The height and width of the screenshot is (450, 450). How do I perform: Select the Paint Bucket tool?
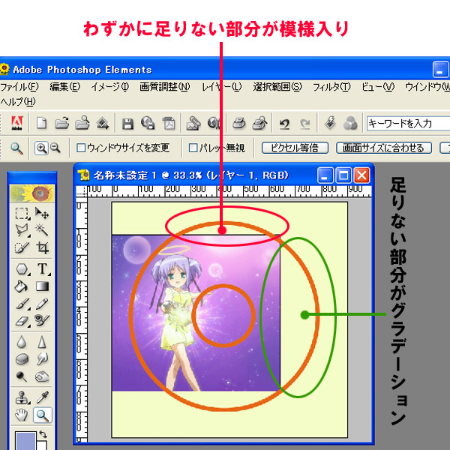pos(22,286)
